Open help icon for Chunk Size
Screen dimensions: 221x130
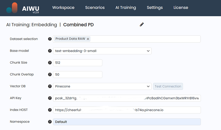(50, 63)
